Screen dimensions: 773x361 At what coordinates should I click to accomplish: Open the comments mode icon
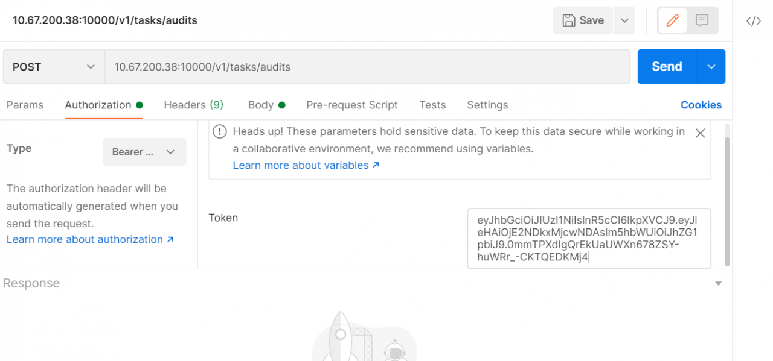tap(702, 20)
